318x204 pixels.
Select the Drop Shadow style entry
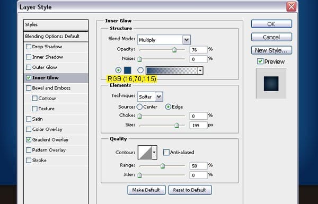tap(56, 47)
